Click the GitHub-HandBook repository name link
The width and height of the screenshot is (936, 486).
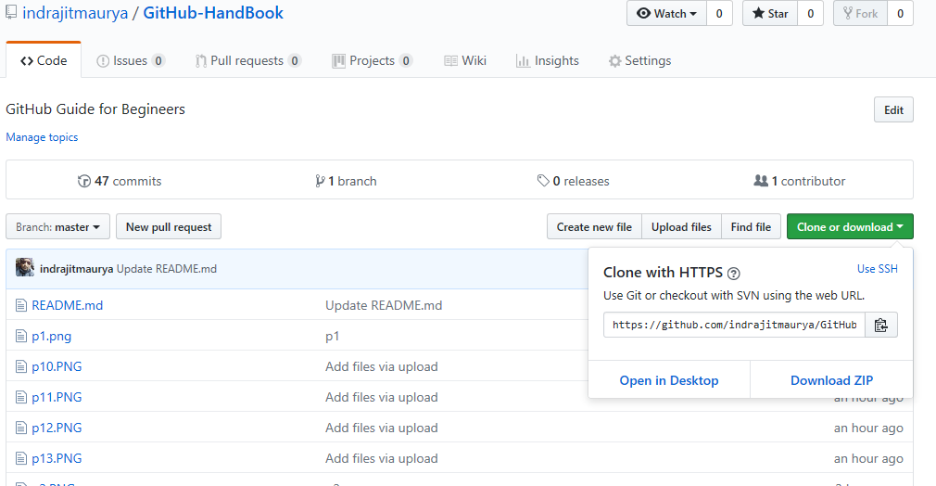[213, 13]
